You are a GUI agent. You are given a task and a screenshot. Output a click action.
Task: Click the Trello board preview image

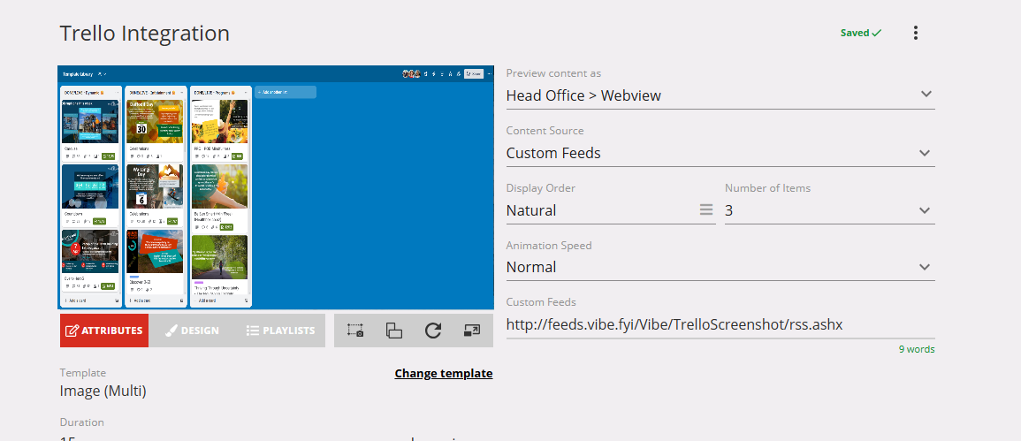pos(276,186)
